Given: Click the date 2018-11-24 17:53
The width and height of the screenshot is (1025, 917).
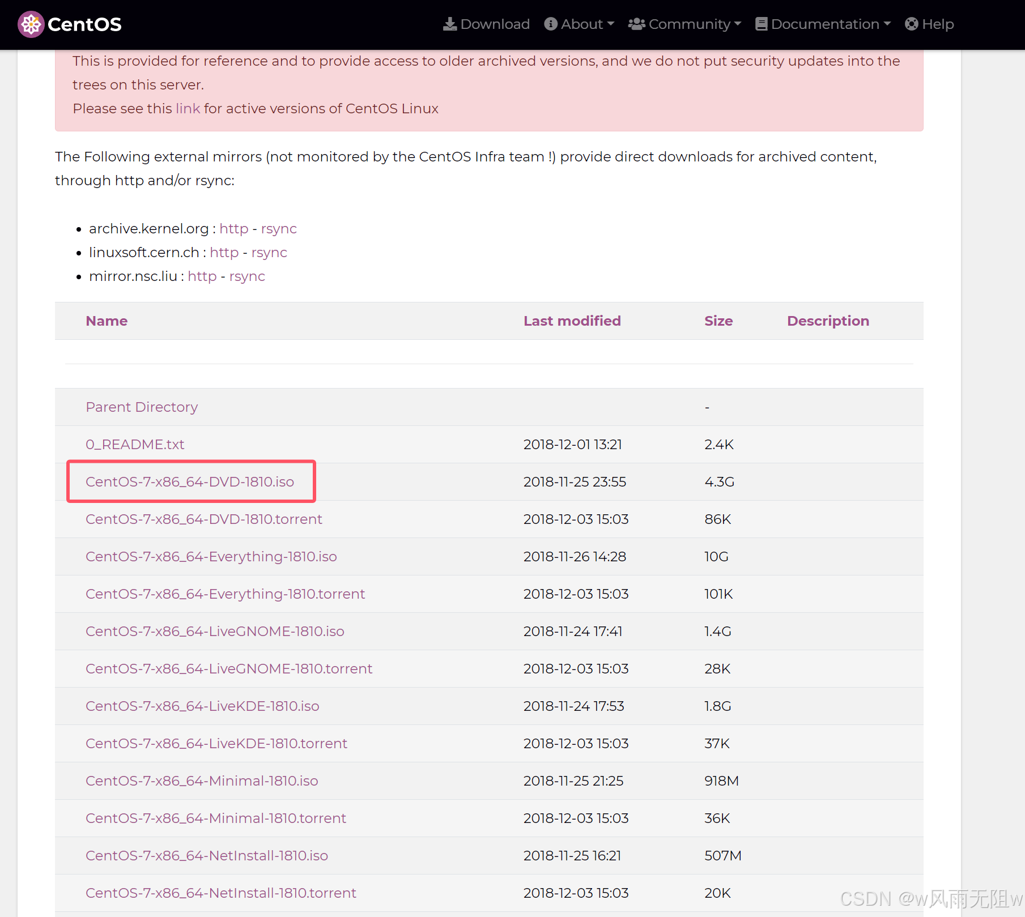Looking at the screenshot, I should pos(574,706).
